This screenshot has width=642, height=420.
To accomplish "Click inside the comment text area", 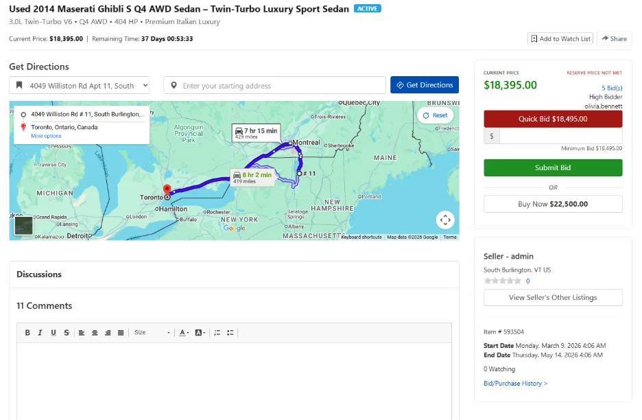I will (x=234, y=381).
